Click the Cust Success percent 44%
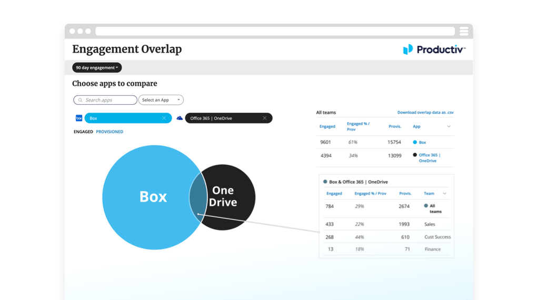The image size is (537, 300). click(x=359, y=237)
